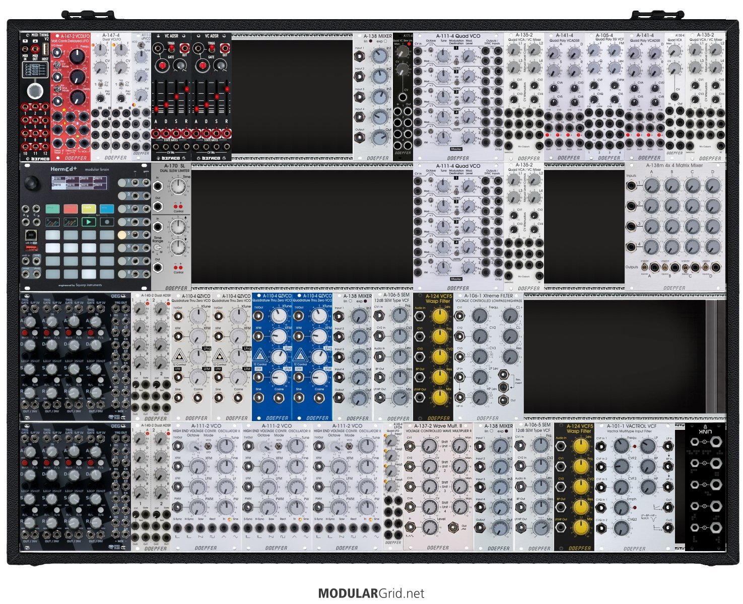Click the silver encoder knob on MIDI Thing V2

point(35,91)
